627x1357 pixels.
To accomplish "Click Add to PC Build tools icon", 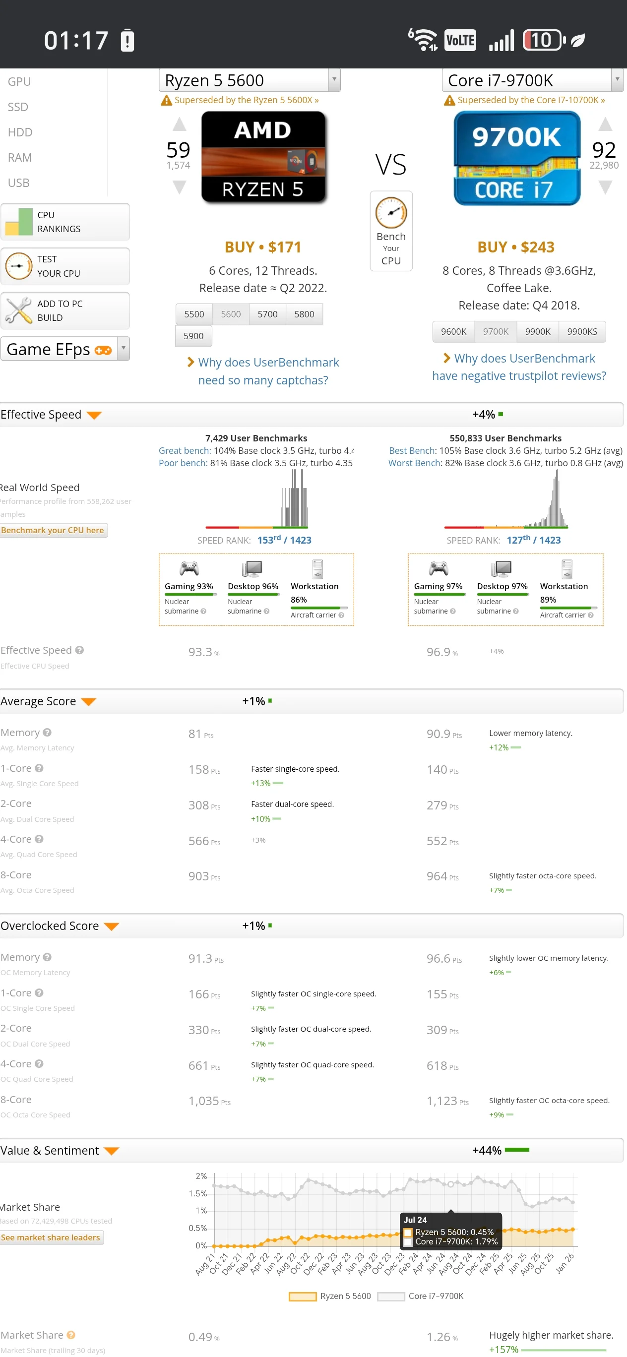I will tap(19, 310).
